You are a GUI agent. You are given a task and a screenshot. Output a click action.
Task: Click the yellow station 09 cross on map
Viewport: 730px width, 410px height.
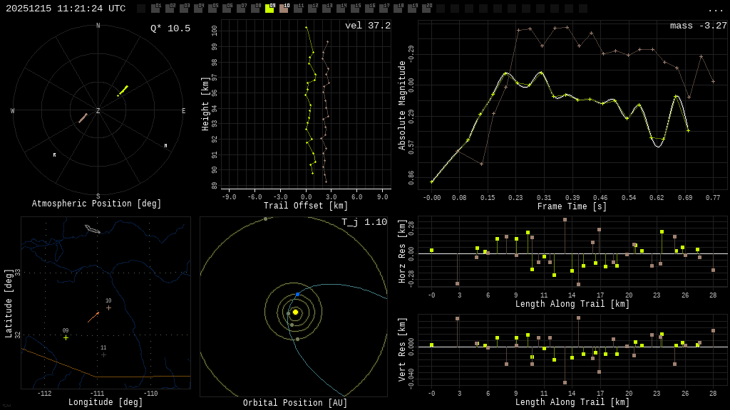(66, 337)
